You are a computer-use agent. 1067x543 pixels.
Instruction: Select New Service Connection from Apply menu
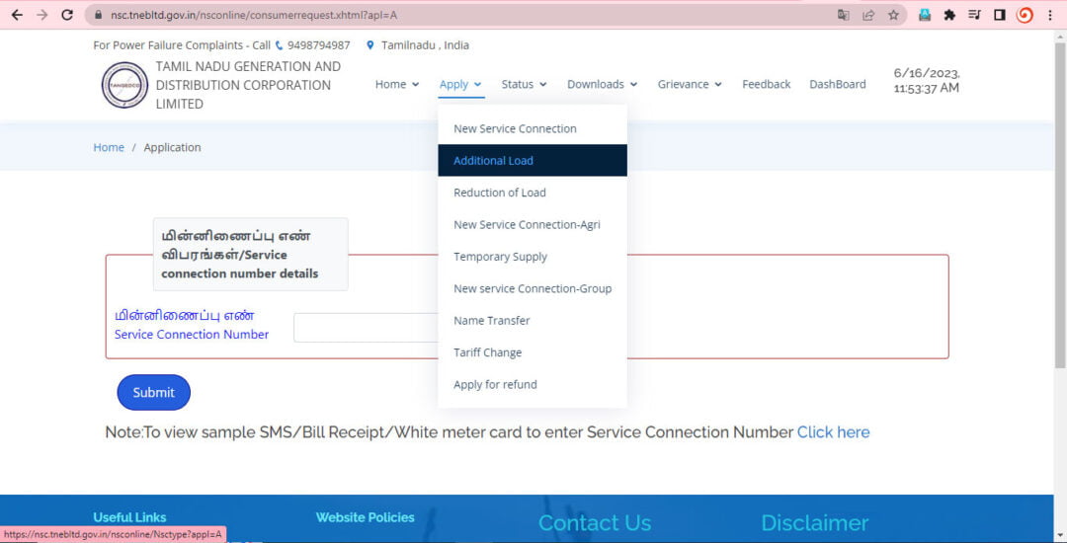pos(515,128)
